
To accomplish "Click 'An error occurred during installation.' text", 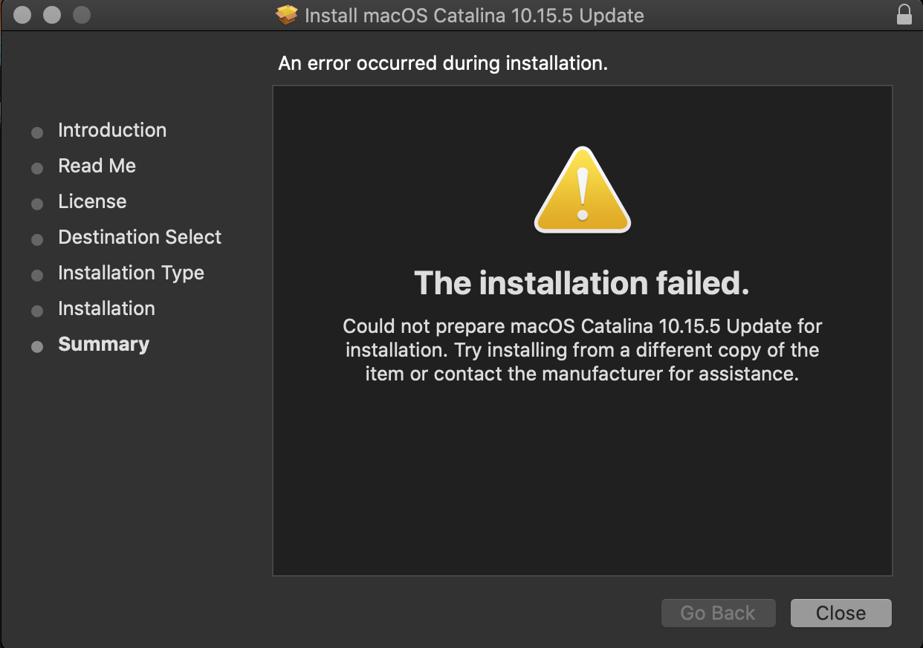I will (443, 63).
